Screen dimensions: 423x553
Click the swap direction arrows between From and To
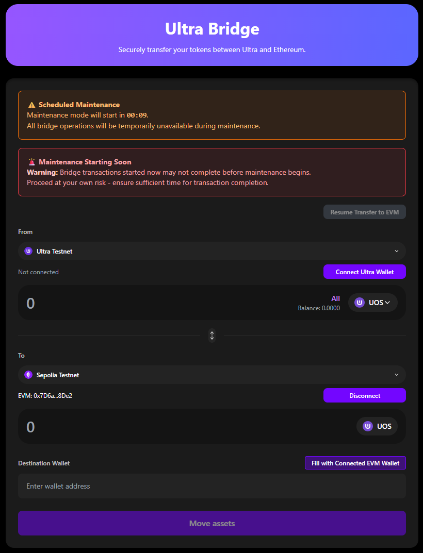(x=211, y=336)
